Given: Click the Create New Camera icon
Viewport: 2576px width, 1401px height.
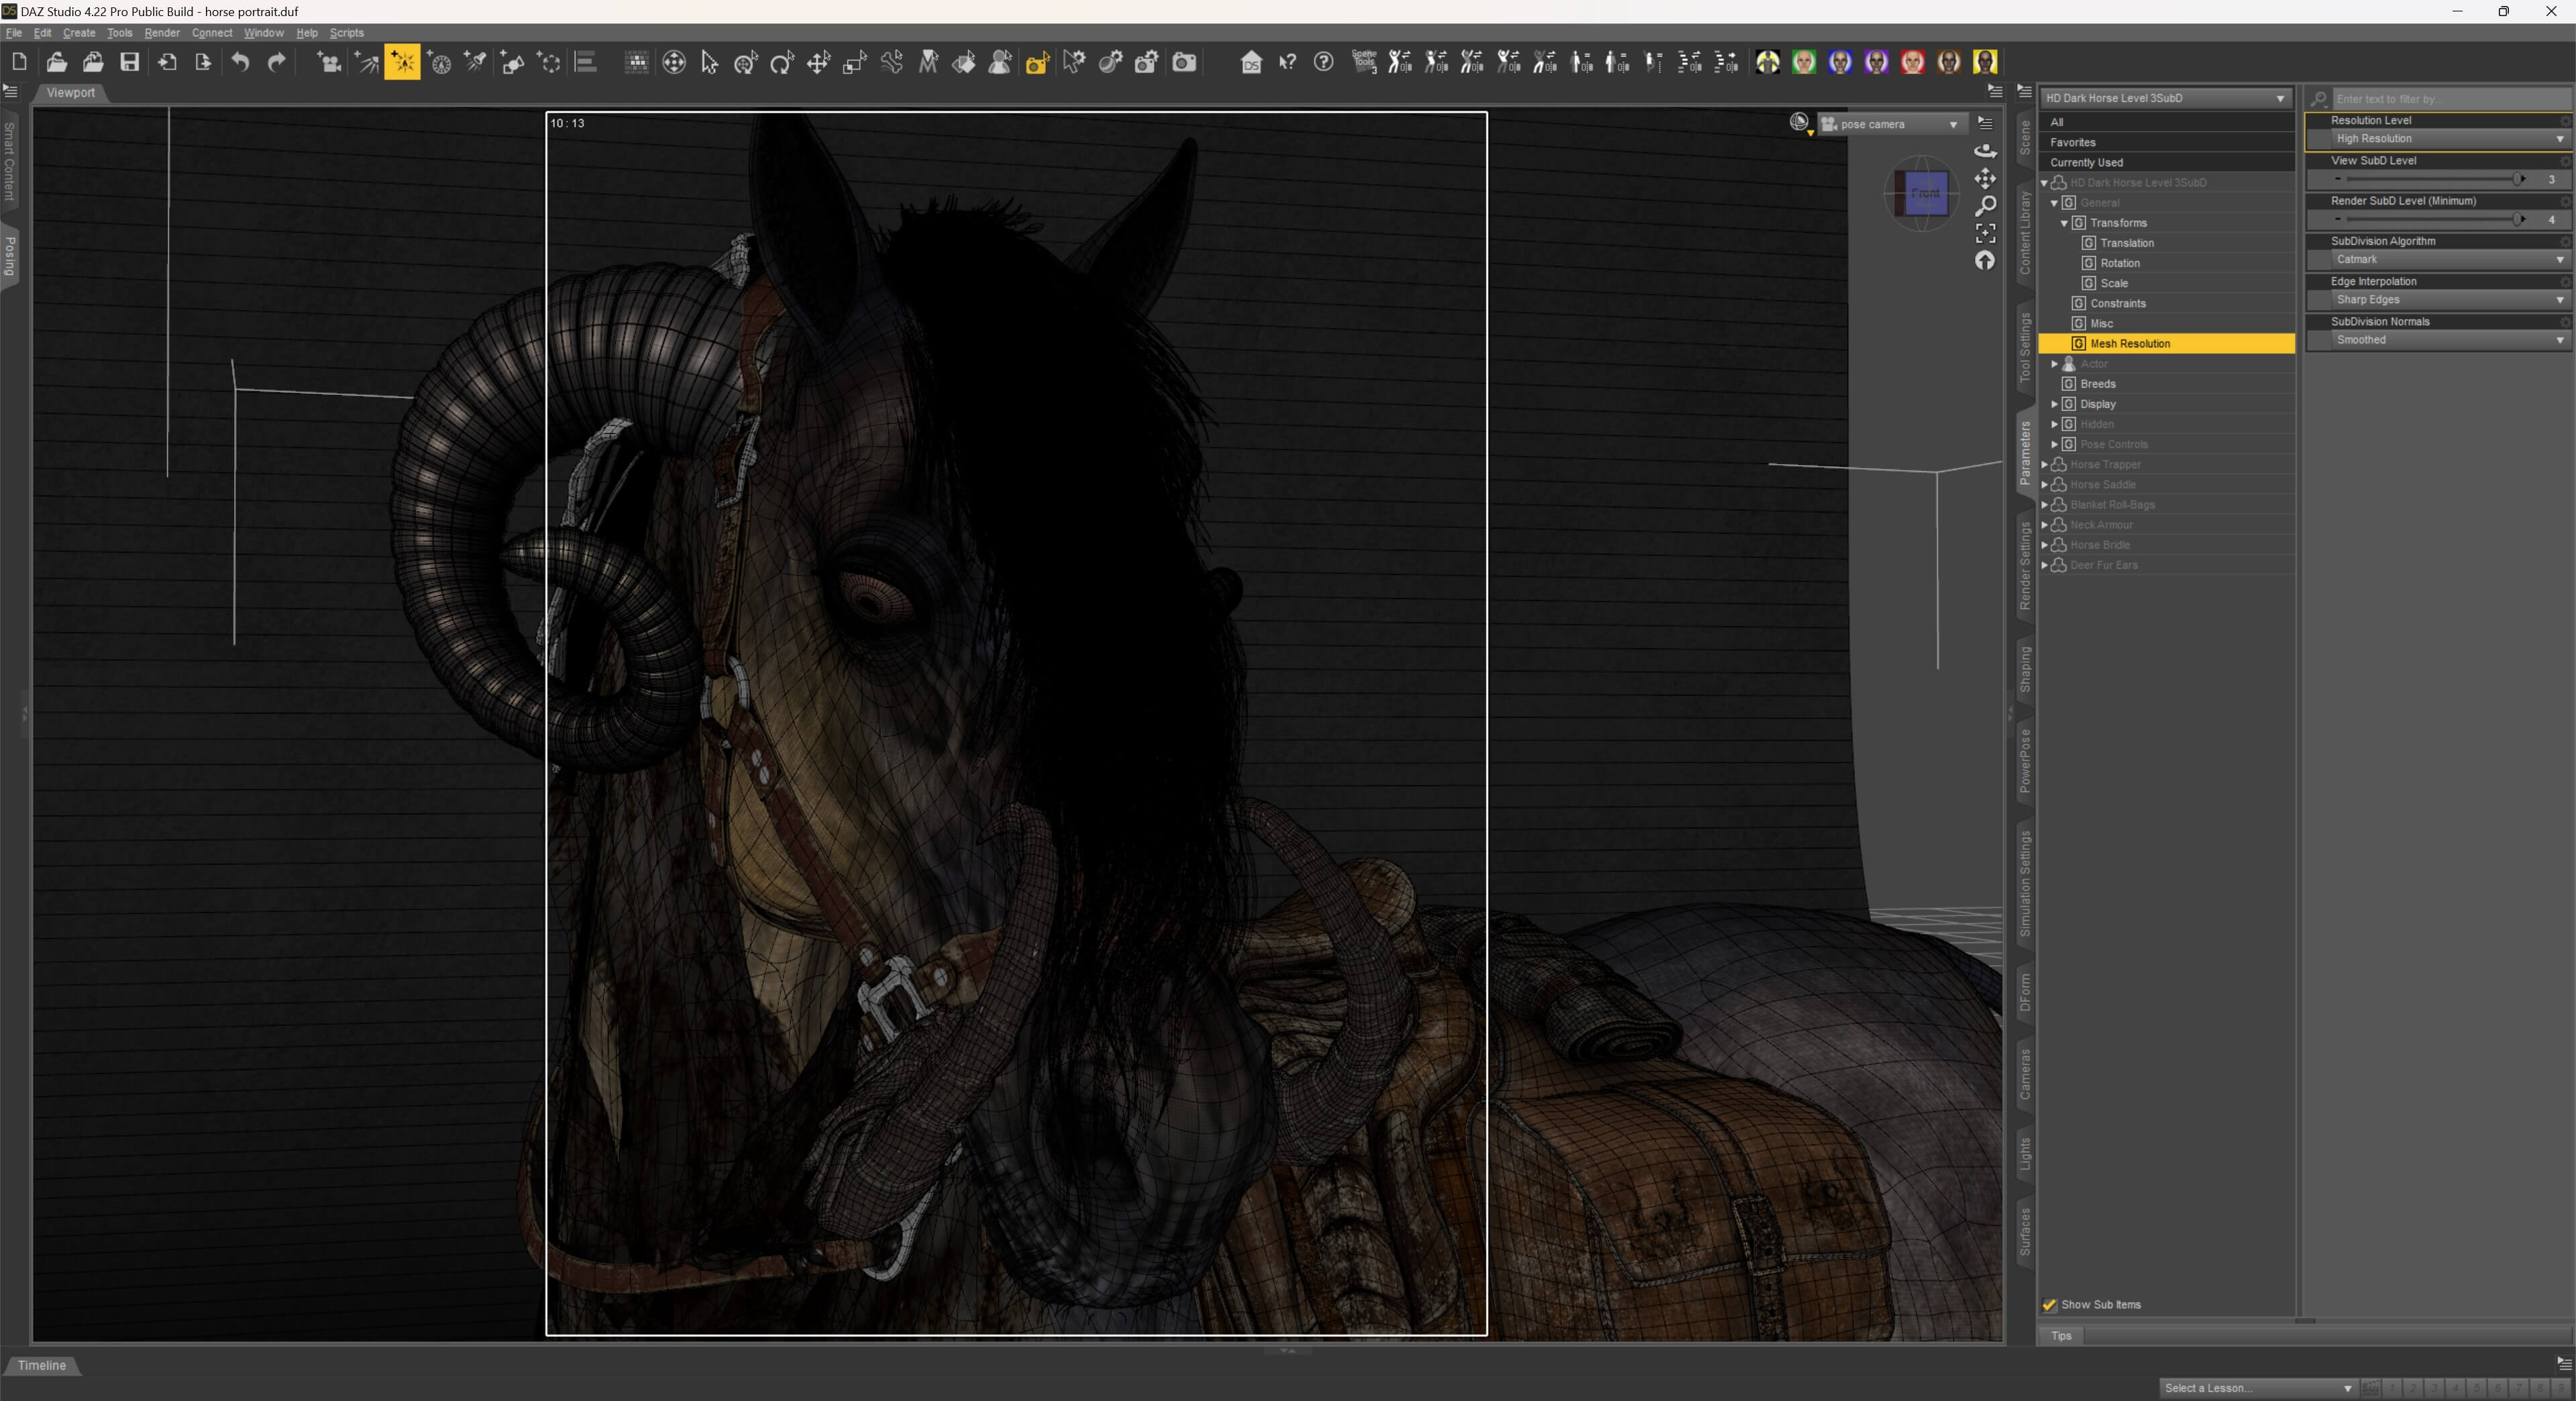Looking at the screenshot, I should click(329, 62).
